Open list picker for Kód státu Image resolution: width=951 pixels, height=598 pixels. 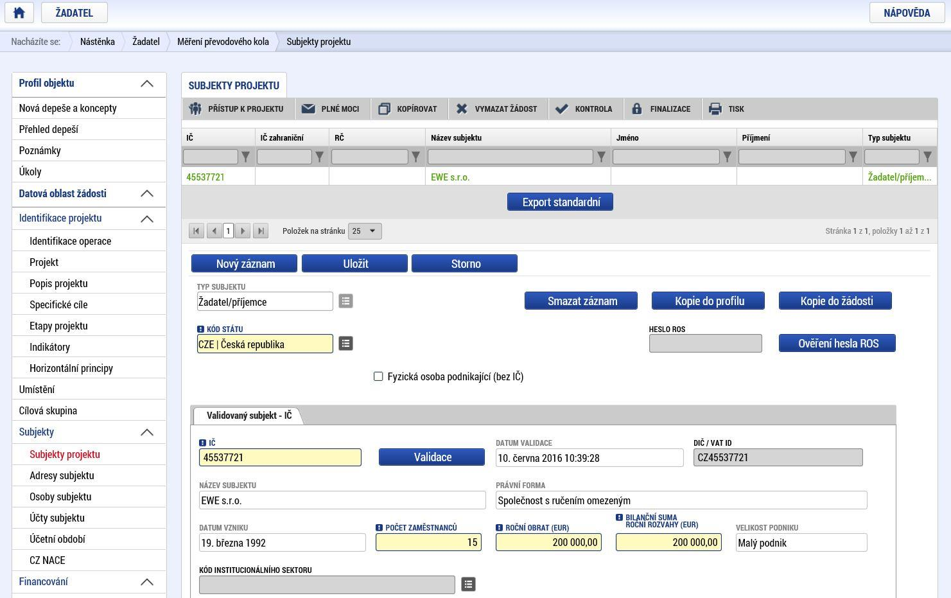pos(345,344)
